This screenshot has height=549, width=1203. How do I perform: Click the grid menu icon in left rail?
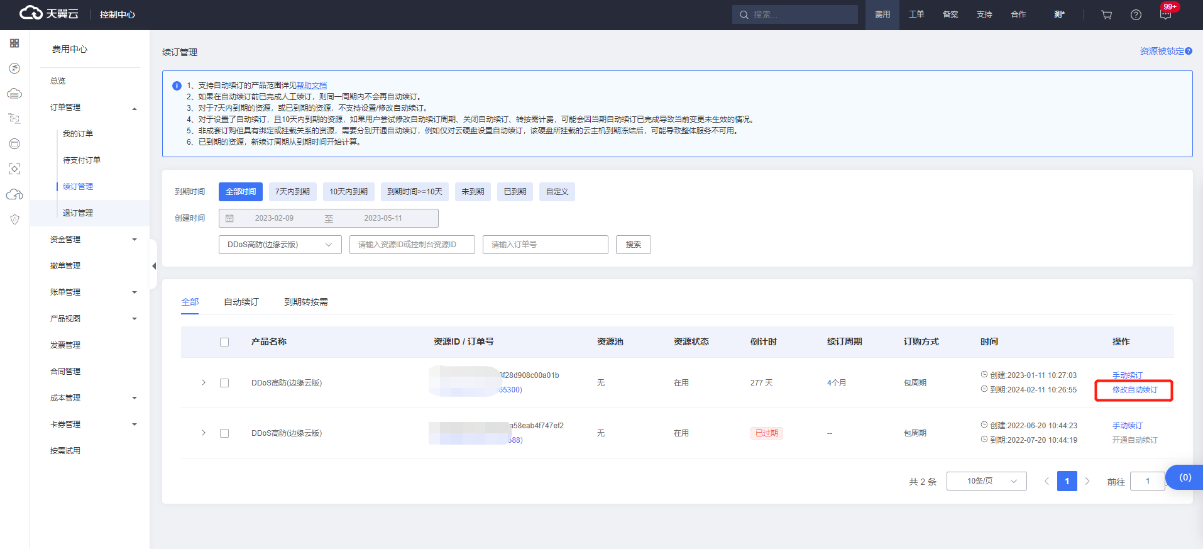[14, 43]
